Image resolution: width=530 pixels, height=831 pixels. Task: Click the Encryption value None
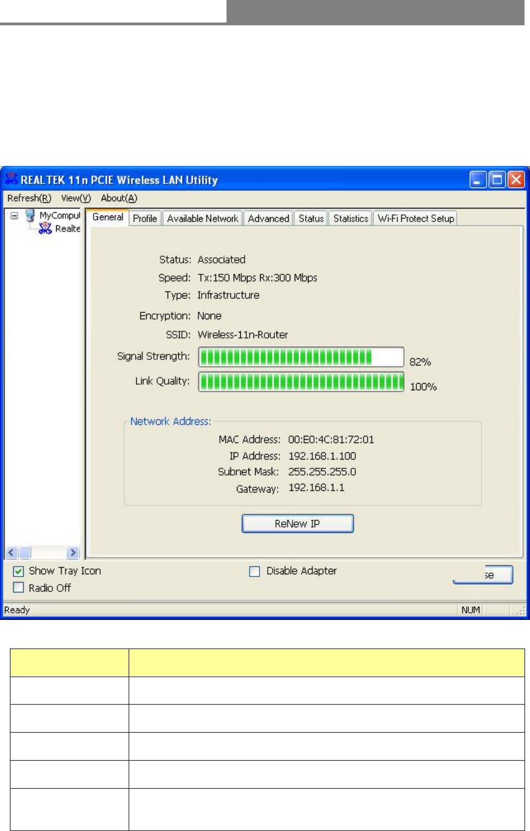[x=209, y=316]
